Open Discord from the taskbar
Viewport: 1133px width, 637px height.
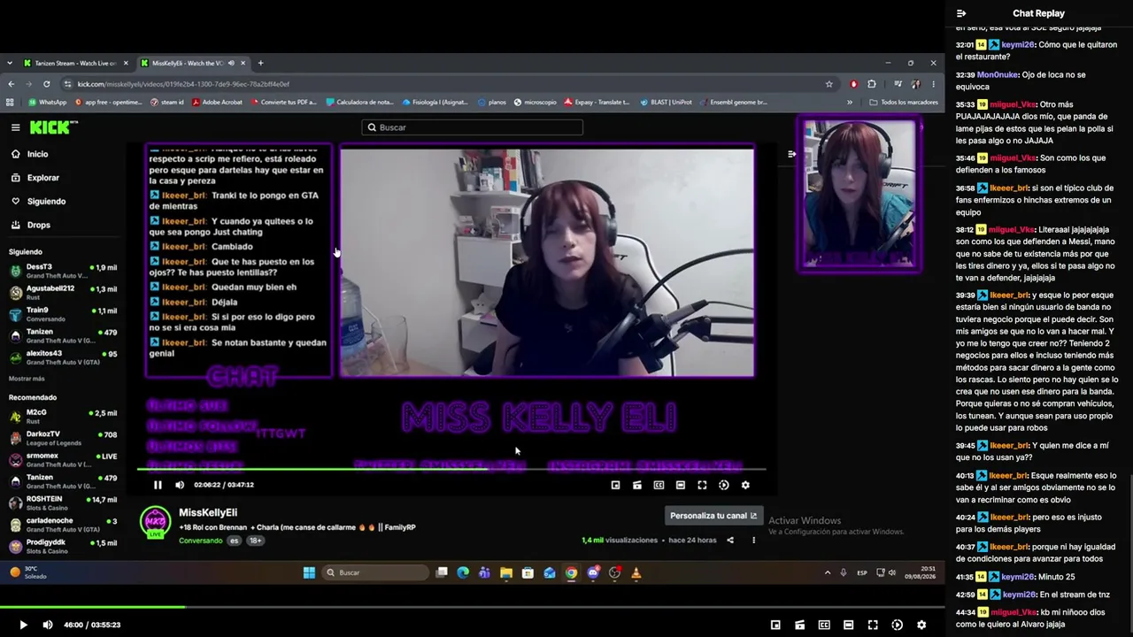pyautogui.click(x=593, y=572)
